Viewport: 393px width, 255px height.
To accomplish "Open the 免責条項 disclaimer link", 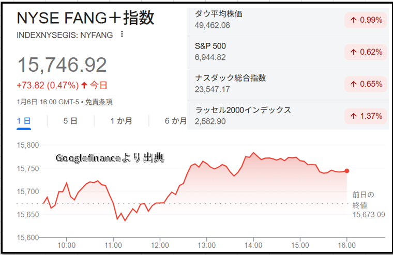I will coord(99,102).
